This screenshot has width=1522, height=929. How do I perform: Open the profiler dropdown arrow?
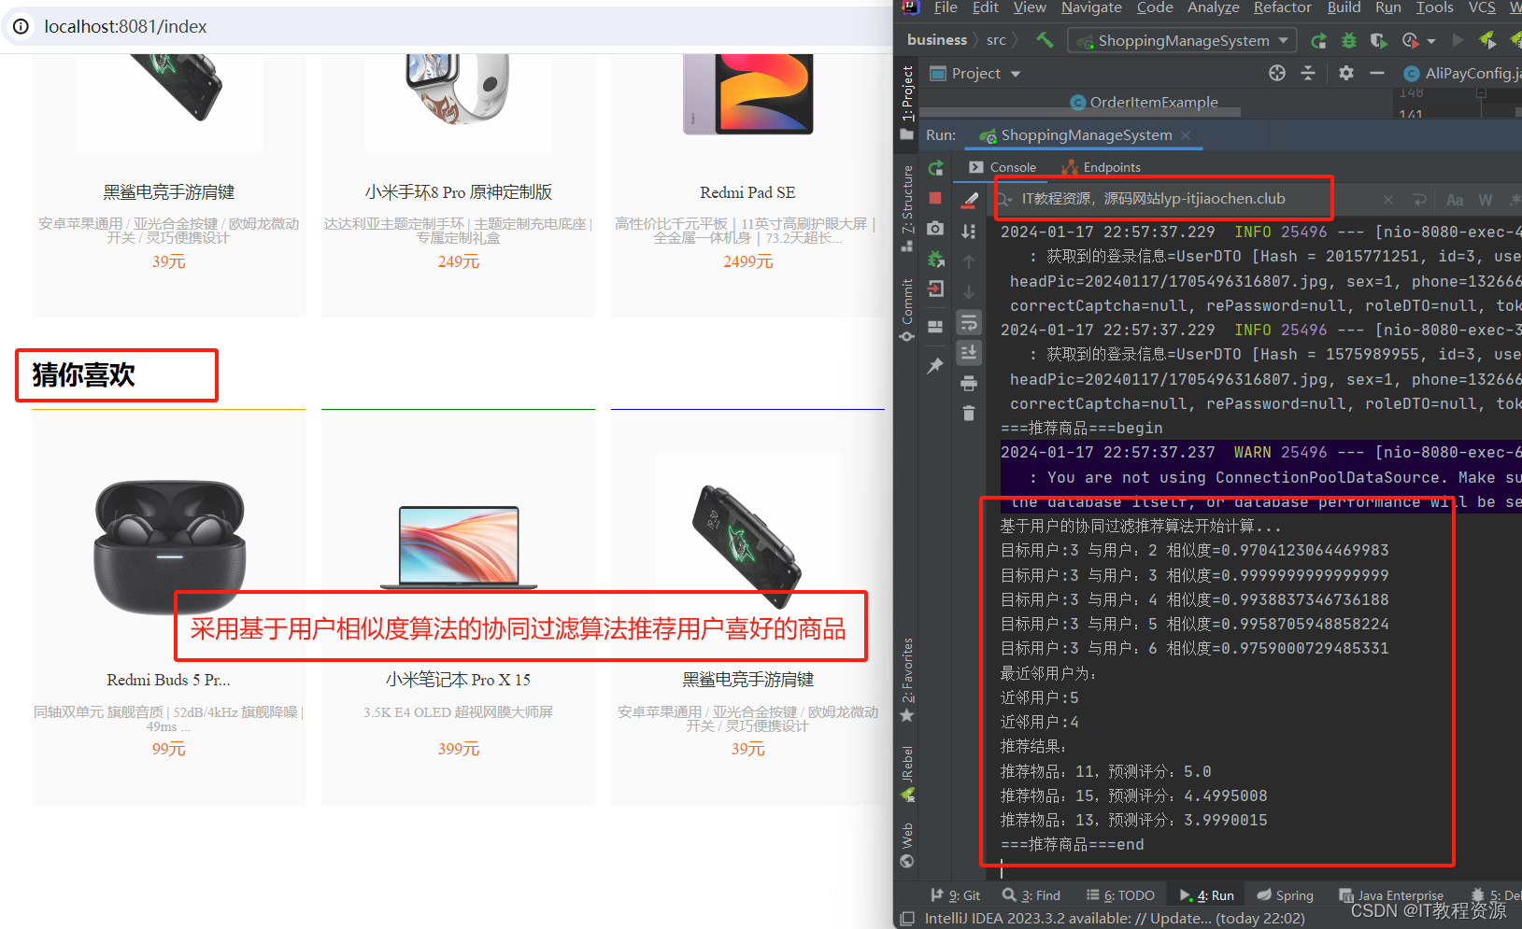click(1430, 41)
